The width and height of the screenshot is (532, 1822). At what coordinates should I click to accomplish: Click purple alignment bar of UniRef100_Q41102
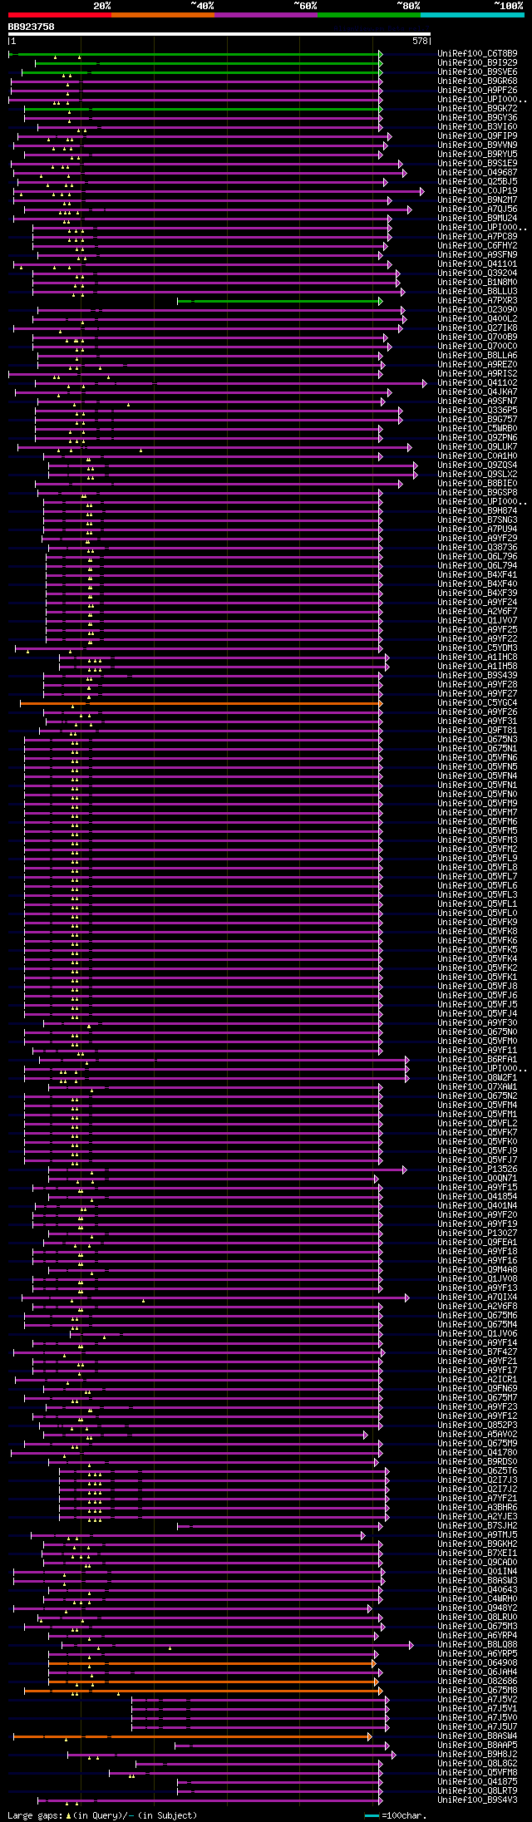tap(231, 383)
